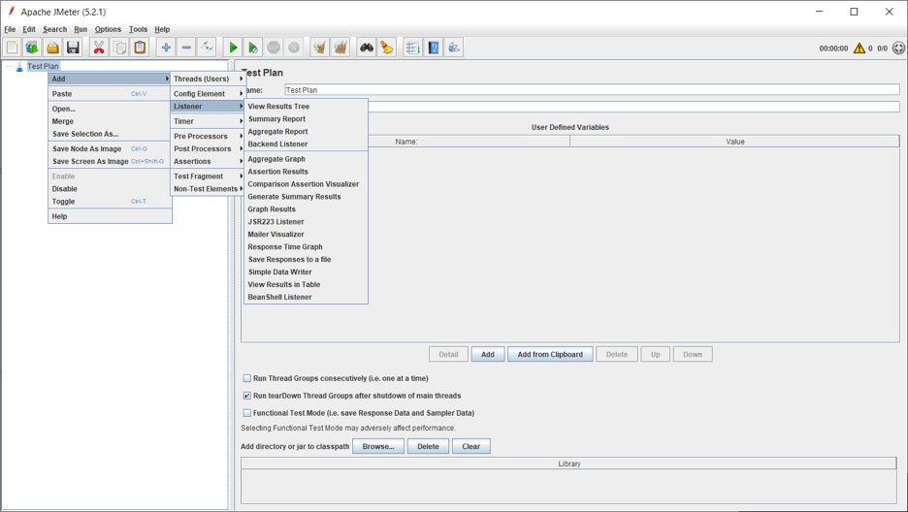Expand Config Element submenu
The image size is (908, 512).
[x=208, y=94]
